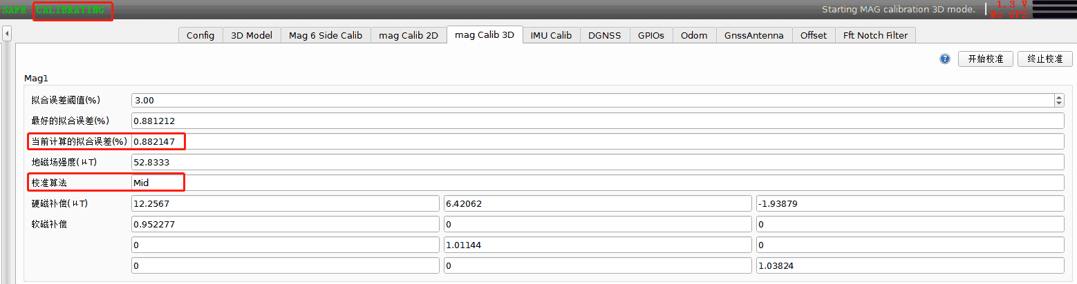Select the Mag 6 Side Calib tab
This screenshot has width=1077, height=284.
click(x=326, y=35)
